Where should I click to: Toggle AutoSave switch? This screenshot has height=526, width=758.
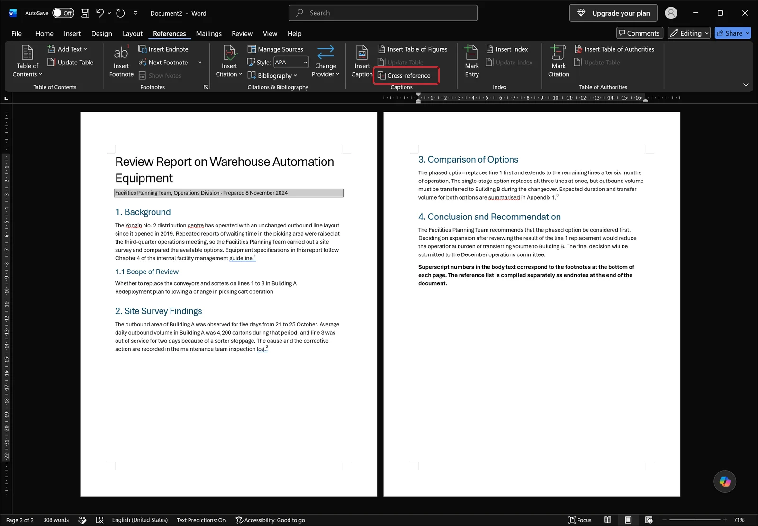tap(63, 13)
